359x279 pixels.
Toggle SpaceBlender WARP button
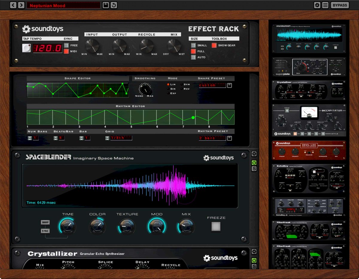point(45,222)
